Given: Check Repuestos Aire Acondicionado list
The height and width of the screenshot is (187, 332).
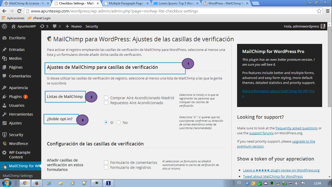Looking at the screenshot, I should pyautogui.click(x=106, y=103).
